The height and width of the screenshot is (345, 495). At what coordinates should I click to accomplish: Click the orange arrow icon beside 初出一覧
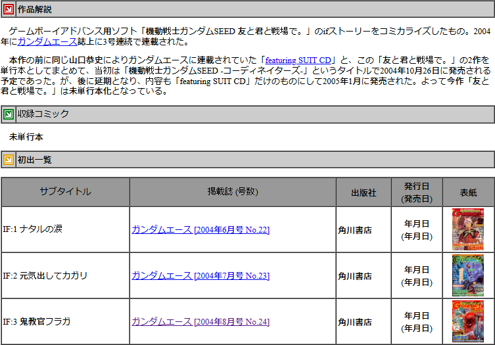(8, 160)
